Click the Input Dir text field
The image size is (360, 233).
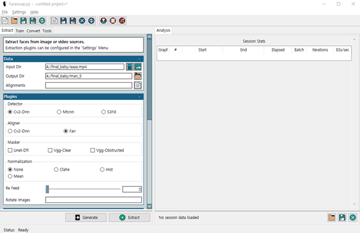85,66
